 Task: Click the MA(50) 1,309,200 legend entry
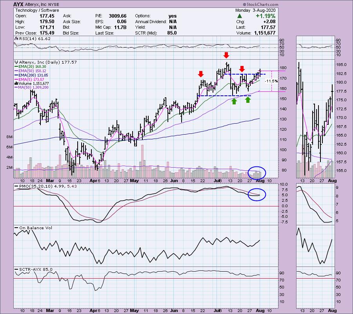tap(33, 88)
